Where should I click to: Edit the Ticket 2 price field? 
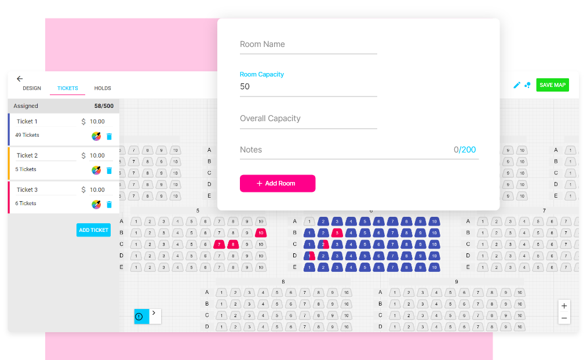click(97, 155)
